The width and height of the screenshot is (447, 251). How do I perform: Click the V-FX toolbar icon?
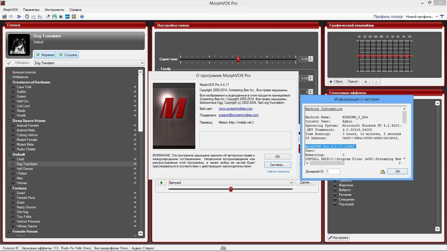pos(74,16)
